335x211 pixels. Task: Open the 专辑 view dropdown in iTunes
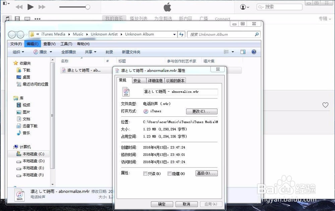tap(325, 19)
